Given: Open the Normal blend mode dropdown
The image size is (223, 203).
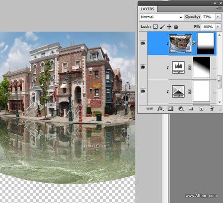Looking at the screenshot, I should pyautogui.click(x=162, y=17).
